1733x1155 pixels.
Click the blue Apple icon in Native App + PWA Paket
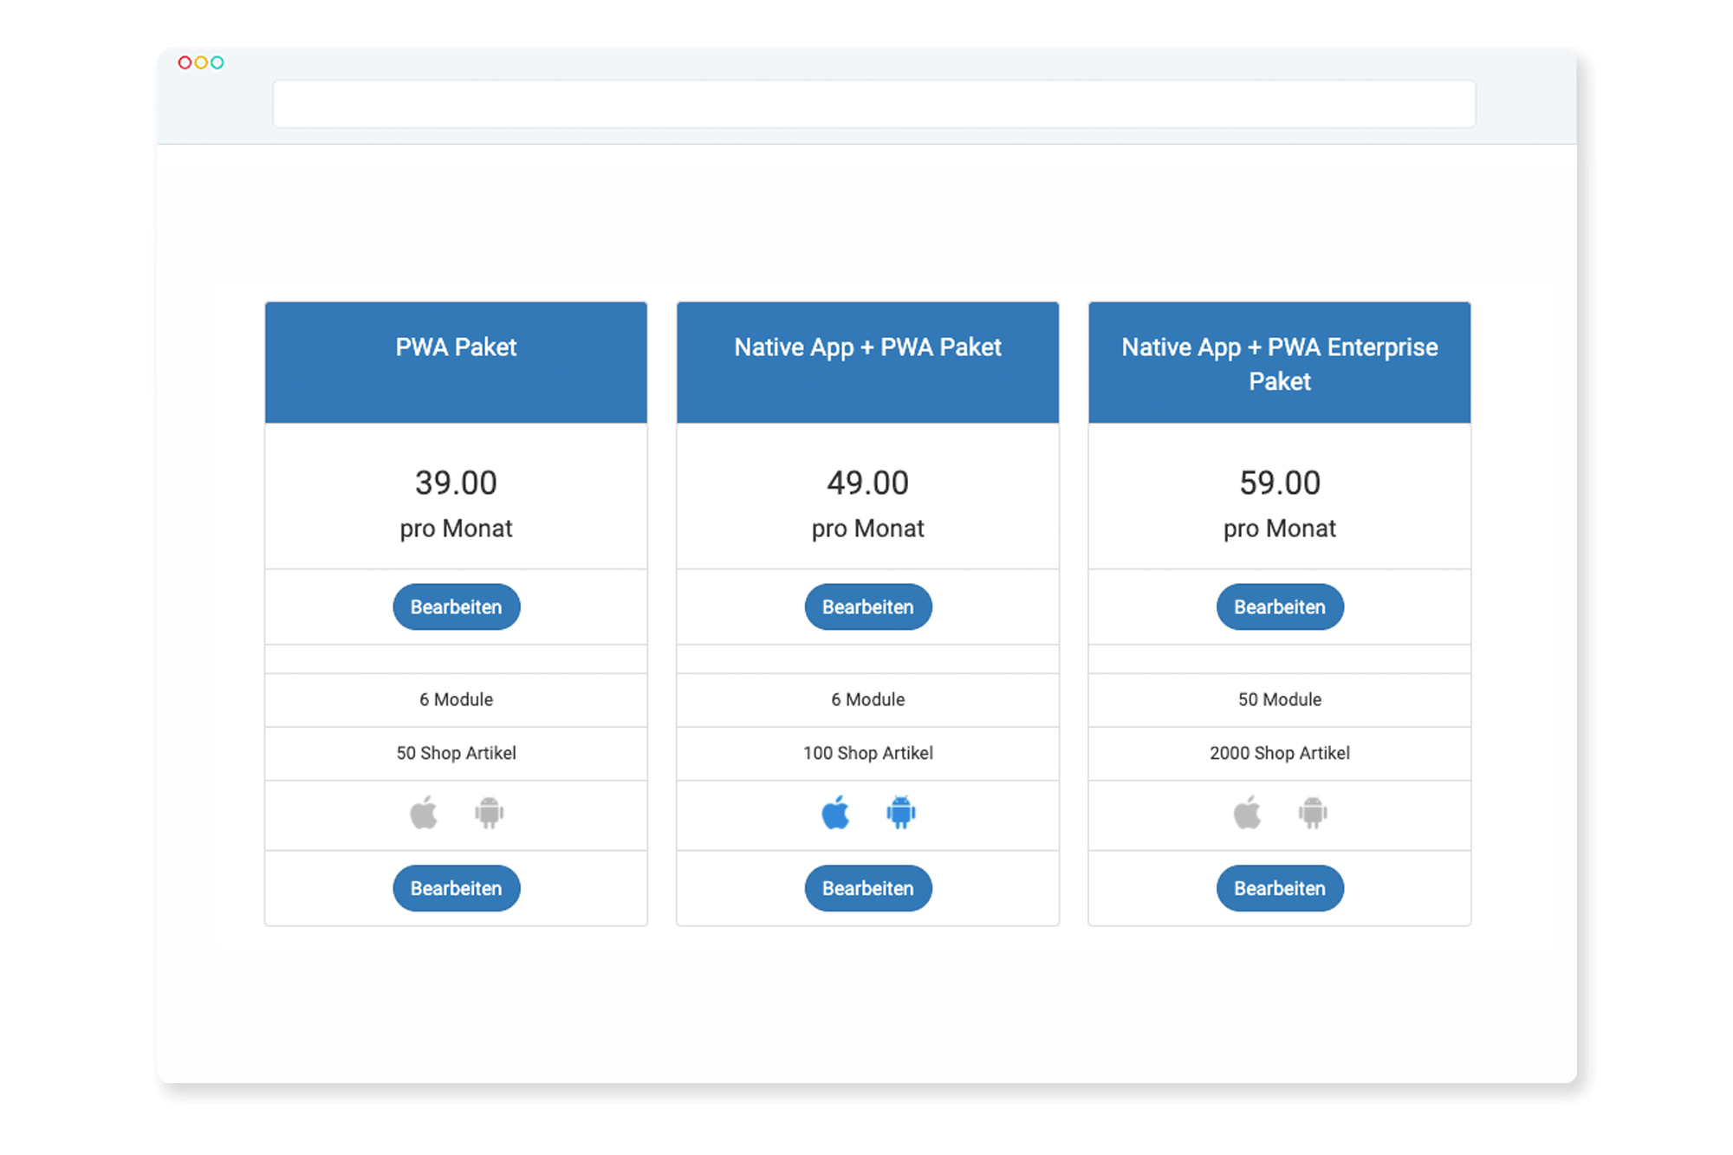pyautogui.click(x=835, y=813)
